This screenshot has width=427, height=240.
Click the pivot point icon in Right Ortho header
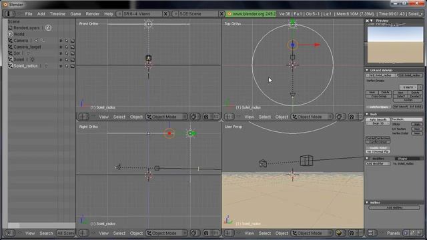(x=206, y=233)
